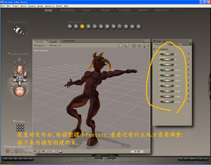The height and width of the screenshot is (165, 211).
Task: Click the yRotate parameter dial
Action: [x=167, y=54]
